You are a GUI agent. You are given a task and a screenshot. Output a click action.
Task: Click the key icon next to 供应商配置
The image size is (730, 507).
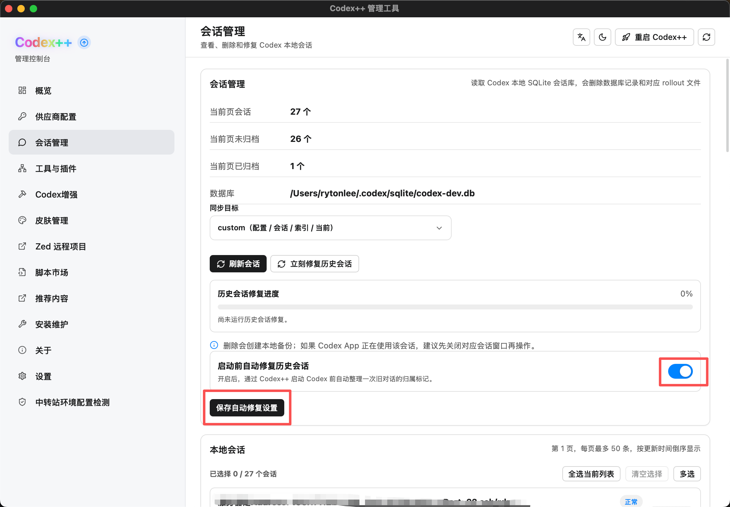pyautogui.click(x=22, y=117)
